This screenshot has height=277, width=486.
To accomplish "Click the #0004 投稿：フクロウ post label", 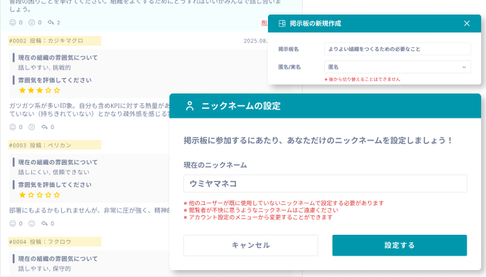I will [x=54, y=242].
